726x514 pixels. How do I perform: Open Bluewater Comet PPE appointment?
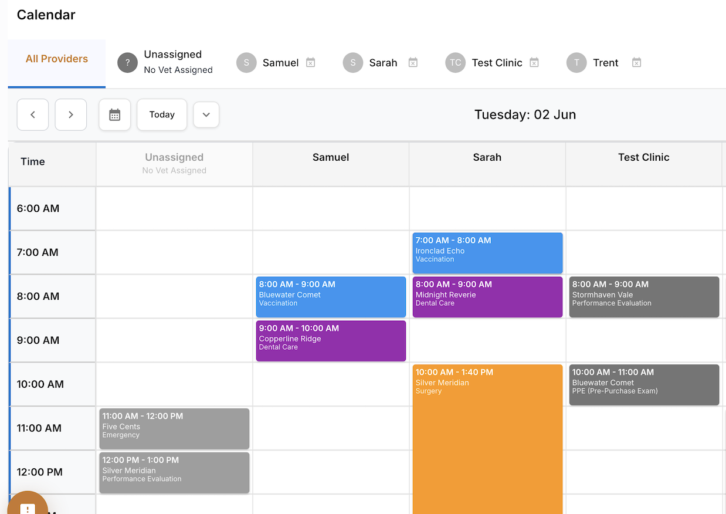[644, 385]
